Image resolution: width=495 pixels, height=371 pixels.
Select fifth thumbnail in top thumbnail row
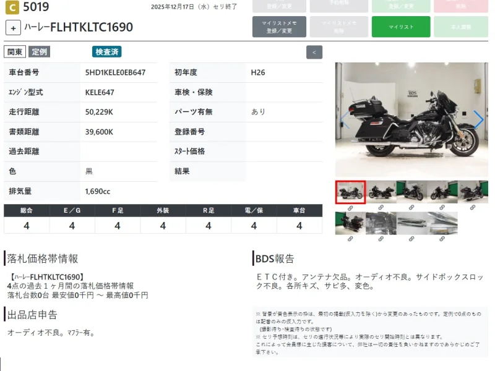point(473,192)
